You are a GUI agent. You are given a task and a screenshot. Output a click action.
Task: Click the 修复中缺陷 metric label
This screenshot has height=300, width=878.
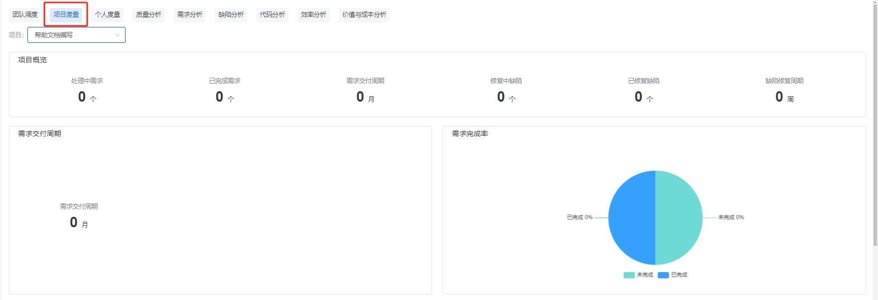pyautogui.click(x=506, y=81)
